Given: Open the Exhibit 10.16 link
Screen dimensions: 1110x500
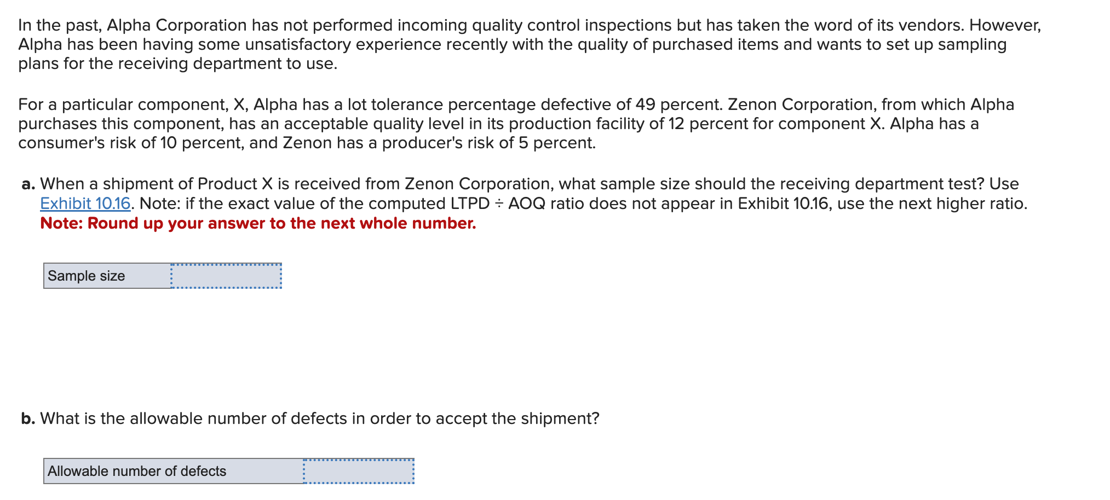Looking at the screenshot, I should (x=85, y=204).
